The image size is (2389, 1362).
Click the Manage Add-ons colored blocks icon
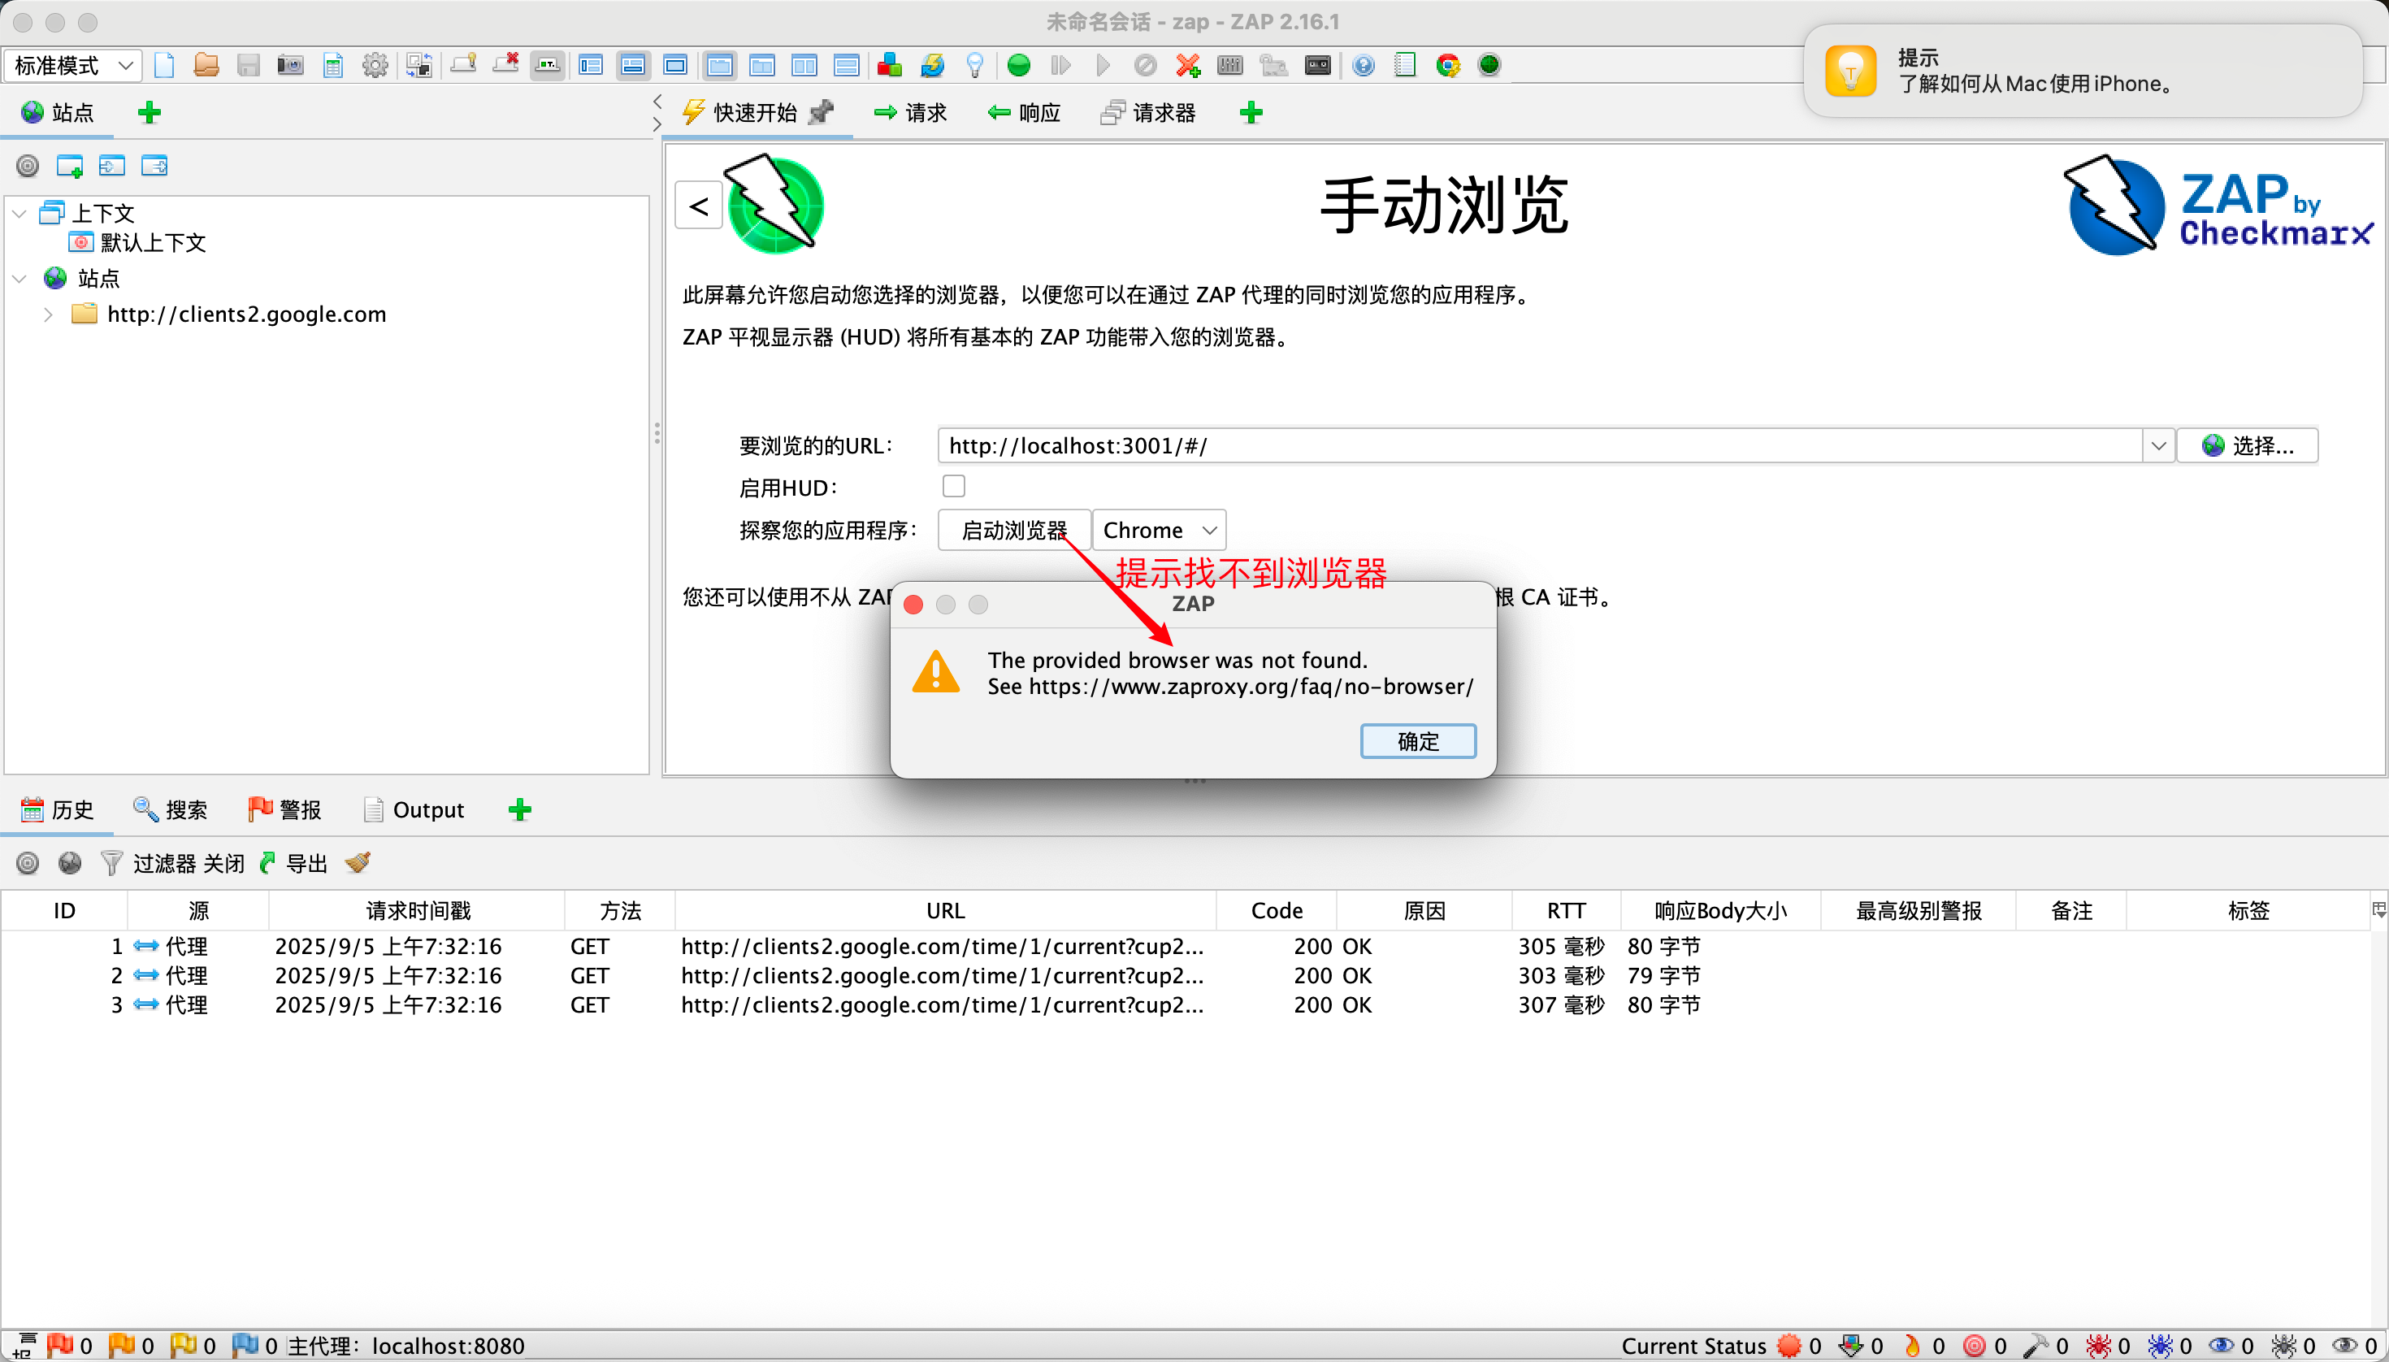click(x=890, y=66)
